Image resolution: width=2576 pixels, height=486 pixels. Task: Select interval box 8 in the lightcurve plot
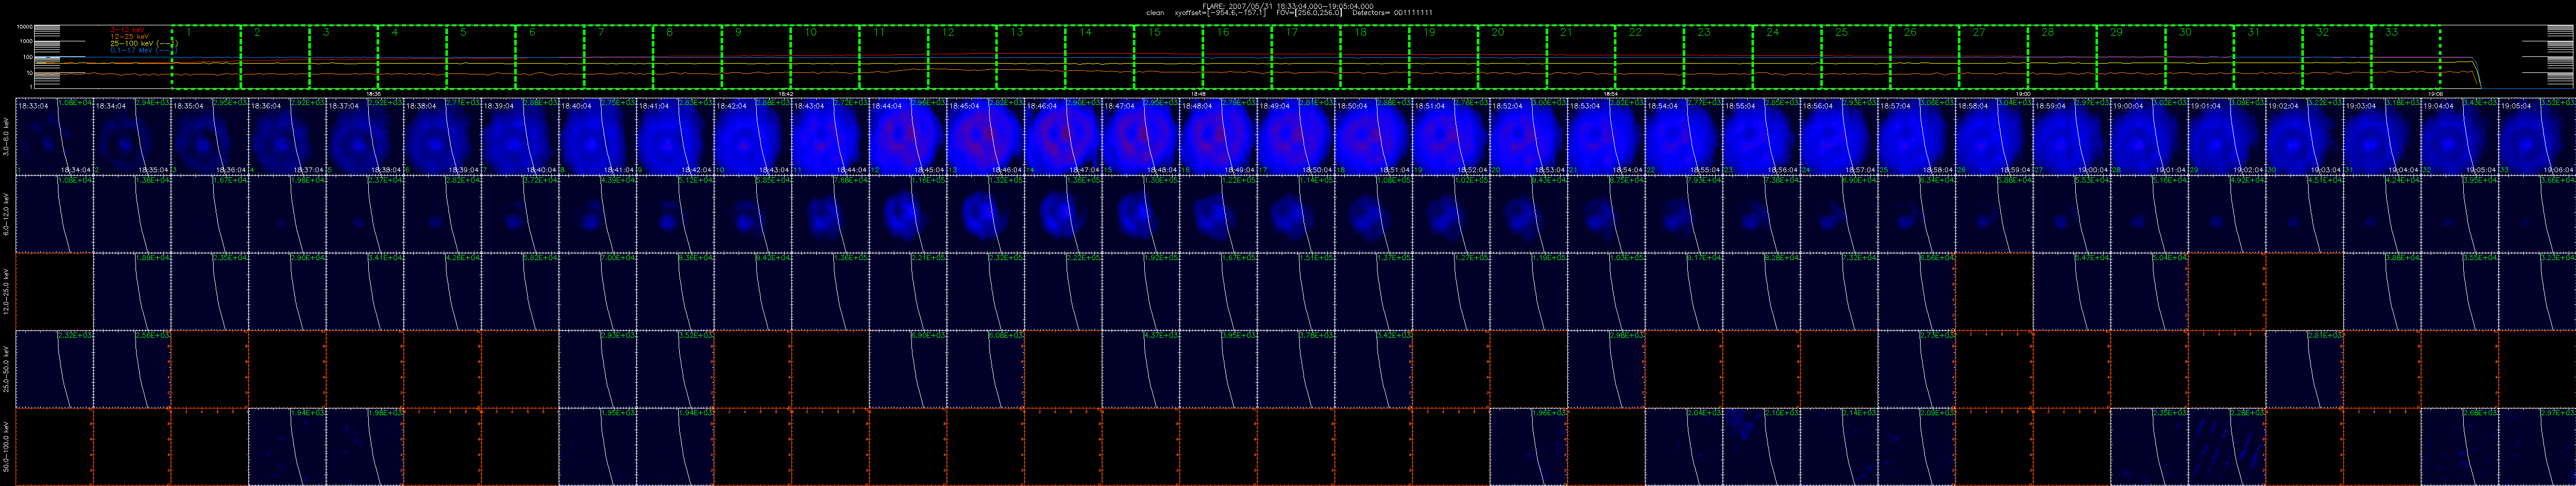tap(688, 57)
